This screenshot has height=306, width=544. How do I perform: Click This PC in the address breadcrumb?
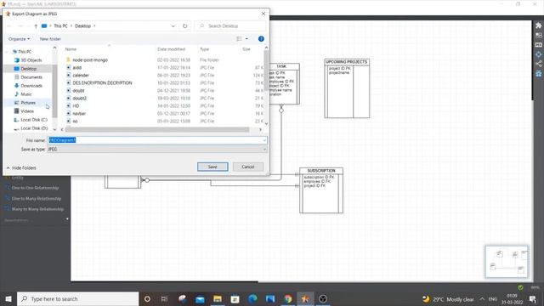(60, 26)
